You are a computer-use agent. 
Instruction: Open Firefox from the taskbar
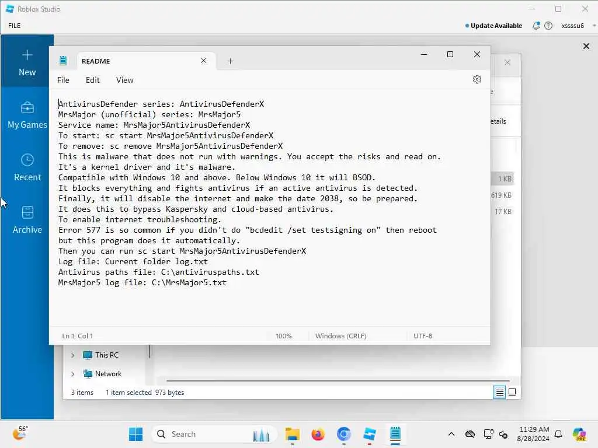coord(318,434)
